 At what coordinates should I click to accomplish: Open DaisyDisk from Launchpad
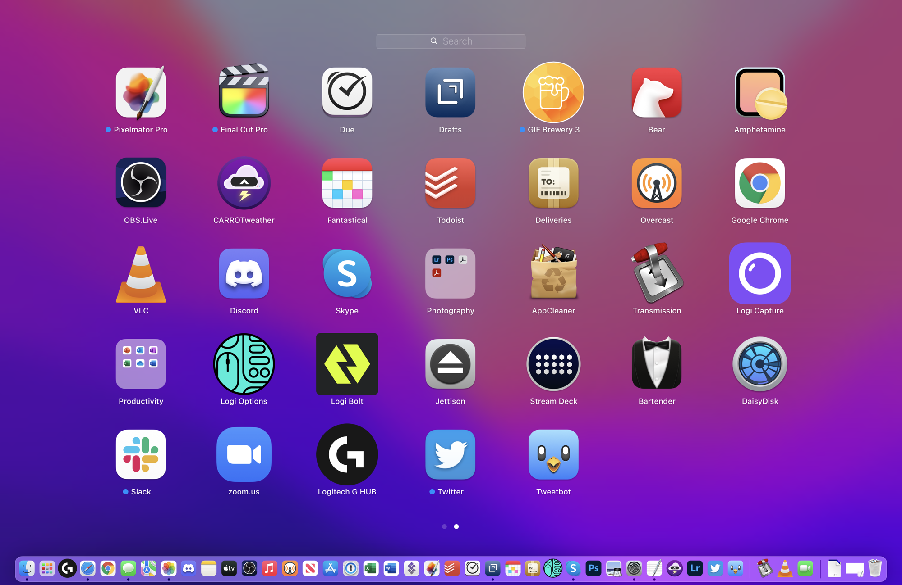click(x=759, y=364)
